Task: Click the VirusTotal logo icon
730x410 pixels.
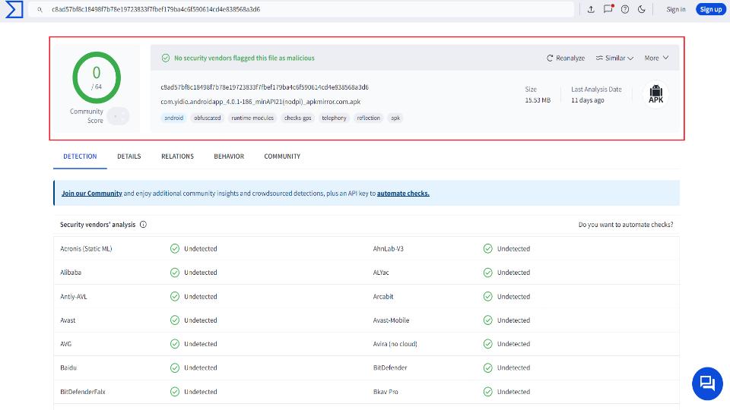Action: click(14, 9)
